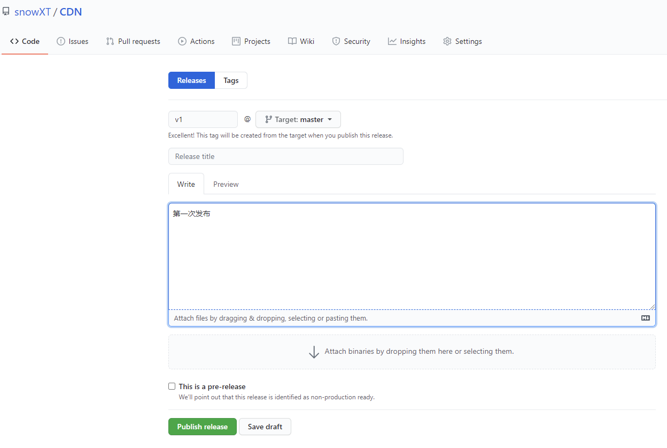Focus the Release title field
The width and height of the screenshot is (667, 448).
285,156
